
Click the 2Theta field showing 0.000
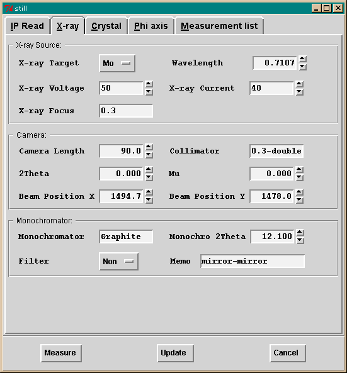point(121,174)
